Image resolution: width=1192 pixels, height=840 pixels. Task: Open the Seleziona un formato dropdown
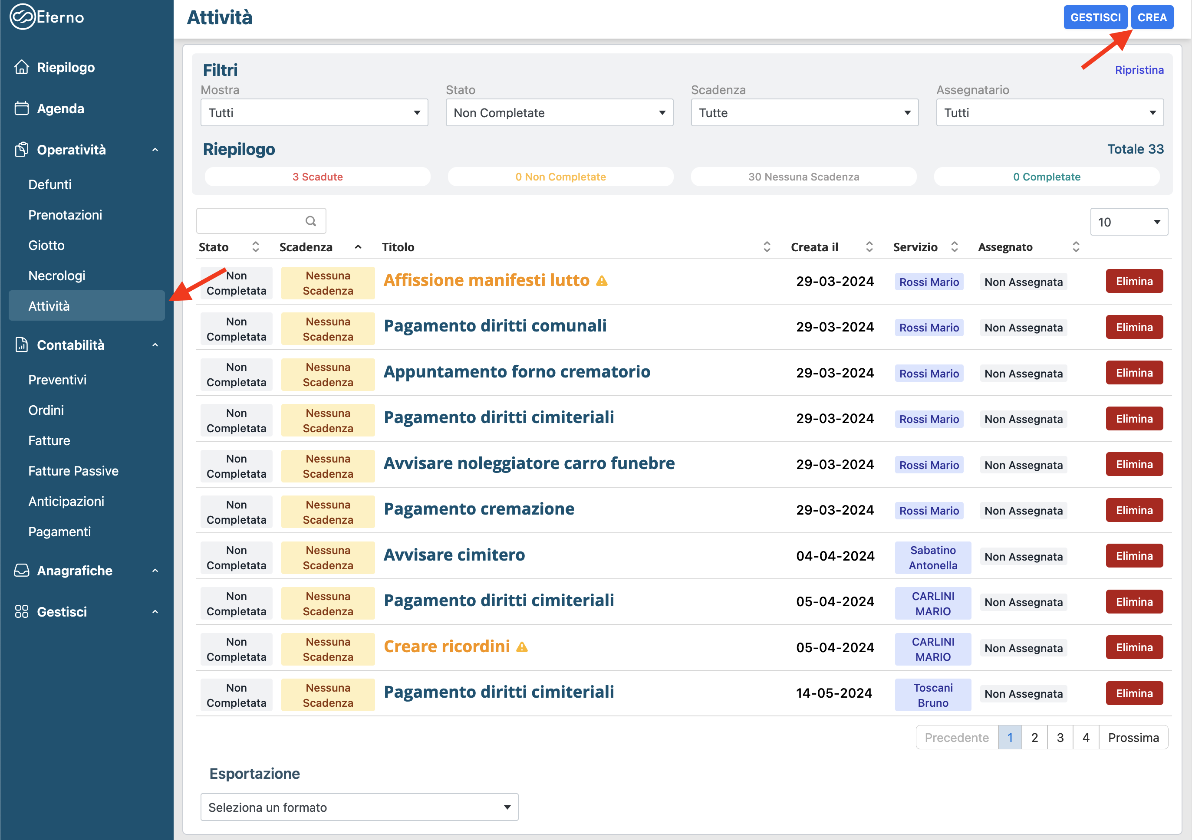[359, 807]
